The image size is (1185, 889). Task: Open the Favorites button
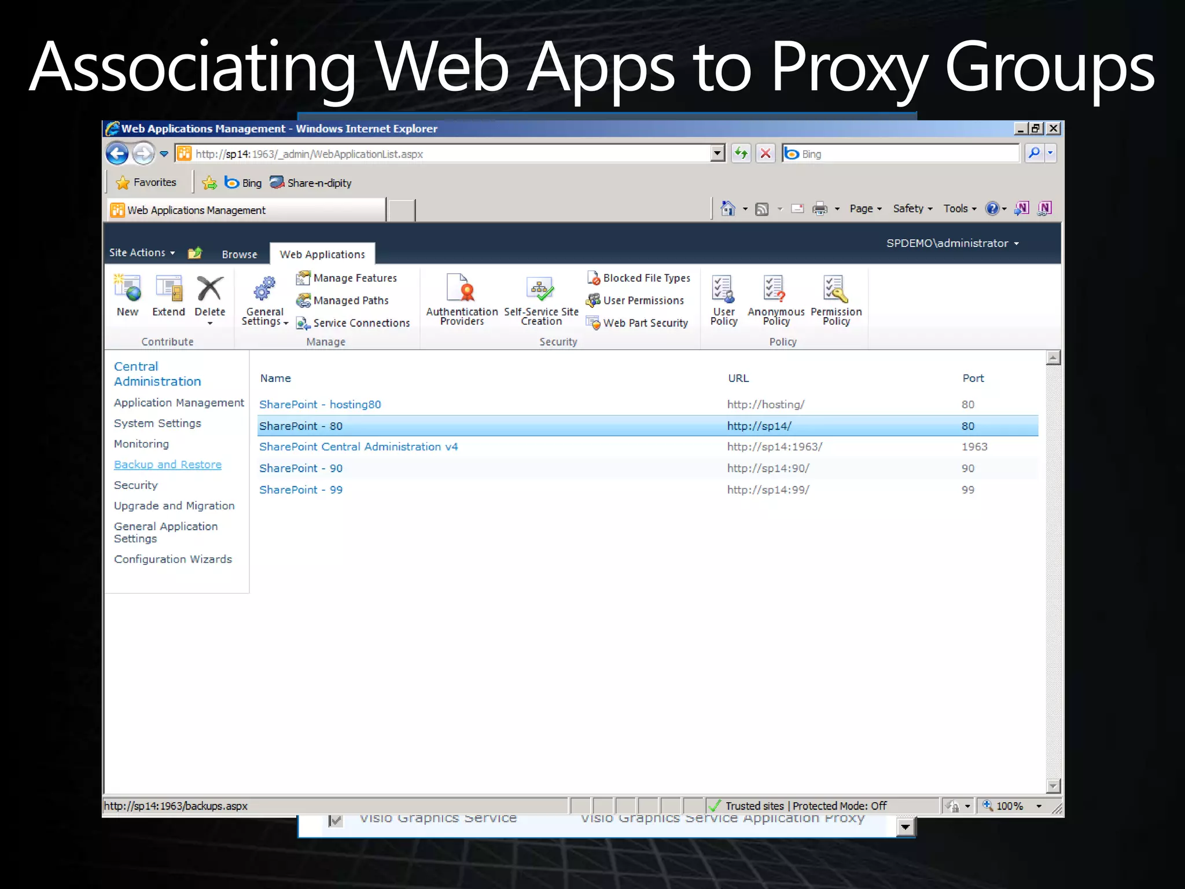[146, 183]
